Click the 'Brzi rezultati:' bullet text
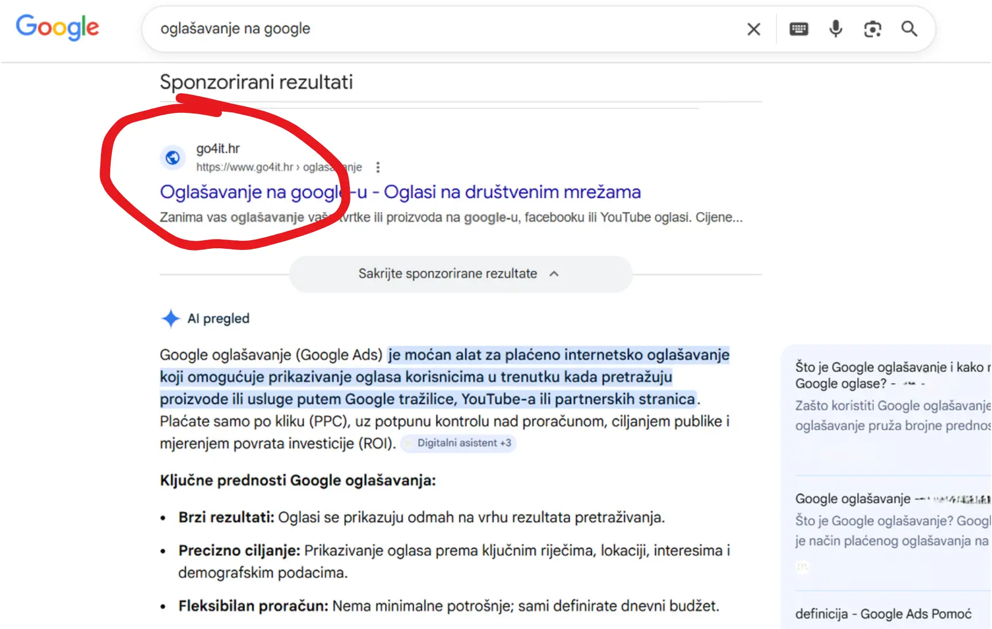The width and height of the screenshot is (992, 629). tap(227, 517)
